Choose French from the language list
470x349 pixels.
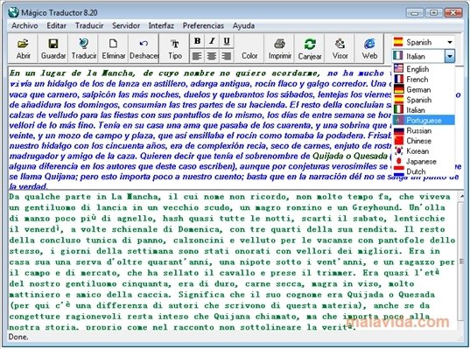(424, 80)
